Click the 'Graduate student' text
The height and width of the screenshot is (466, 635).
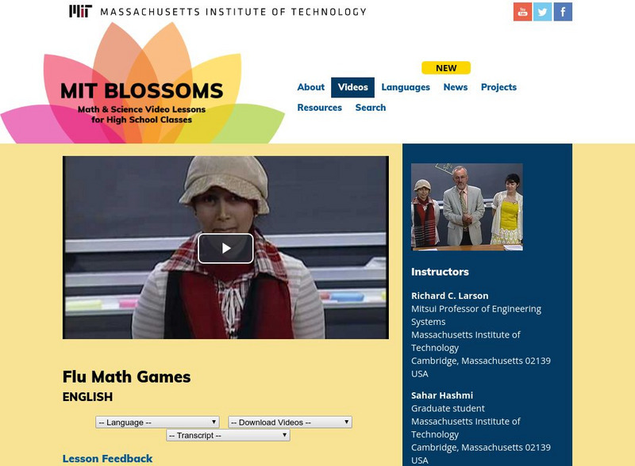tap(448, 409)
